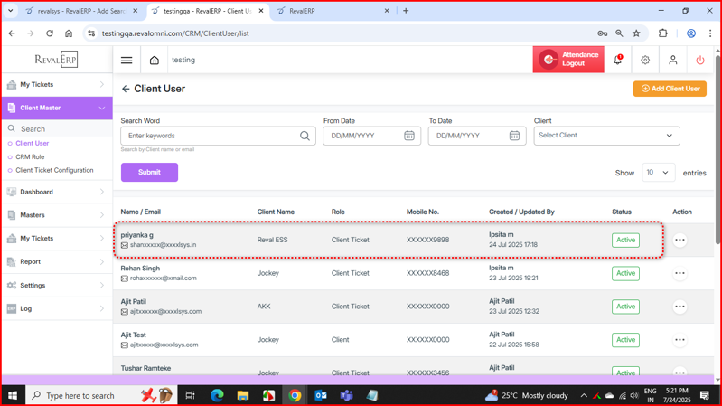Open CRM Role in the sidebar
Viewport: 722px width, 406px height.
click(30, 156)
